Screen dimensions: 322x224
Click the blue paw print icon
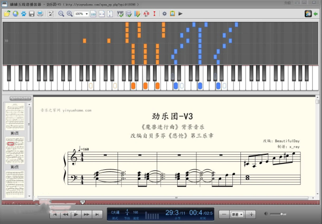[24, 14]
